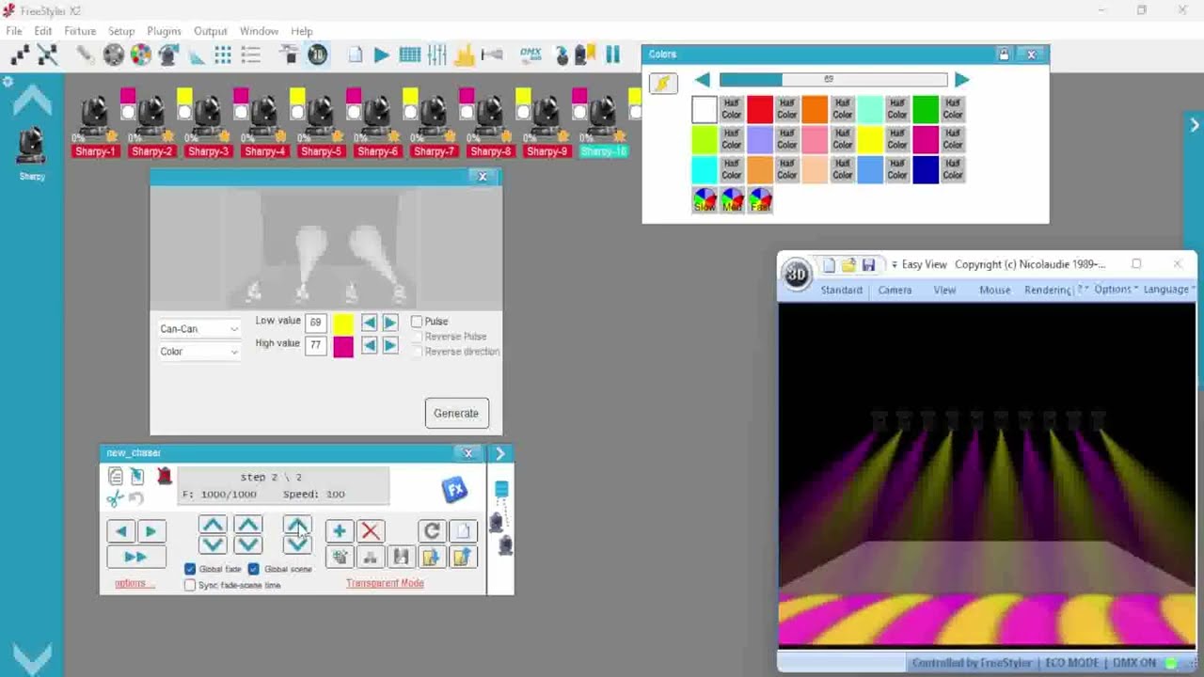Enable Sync fade-scene time checkbox
1204x677 pixels.
[190, 585]
